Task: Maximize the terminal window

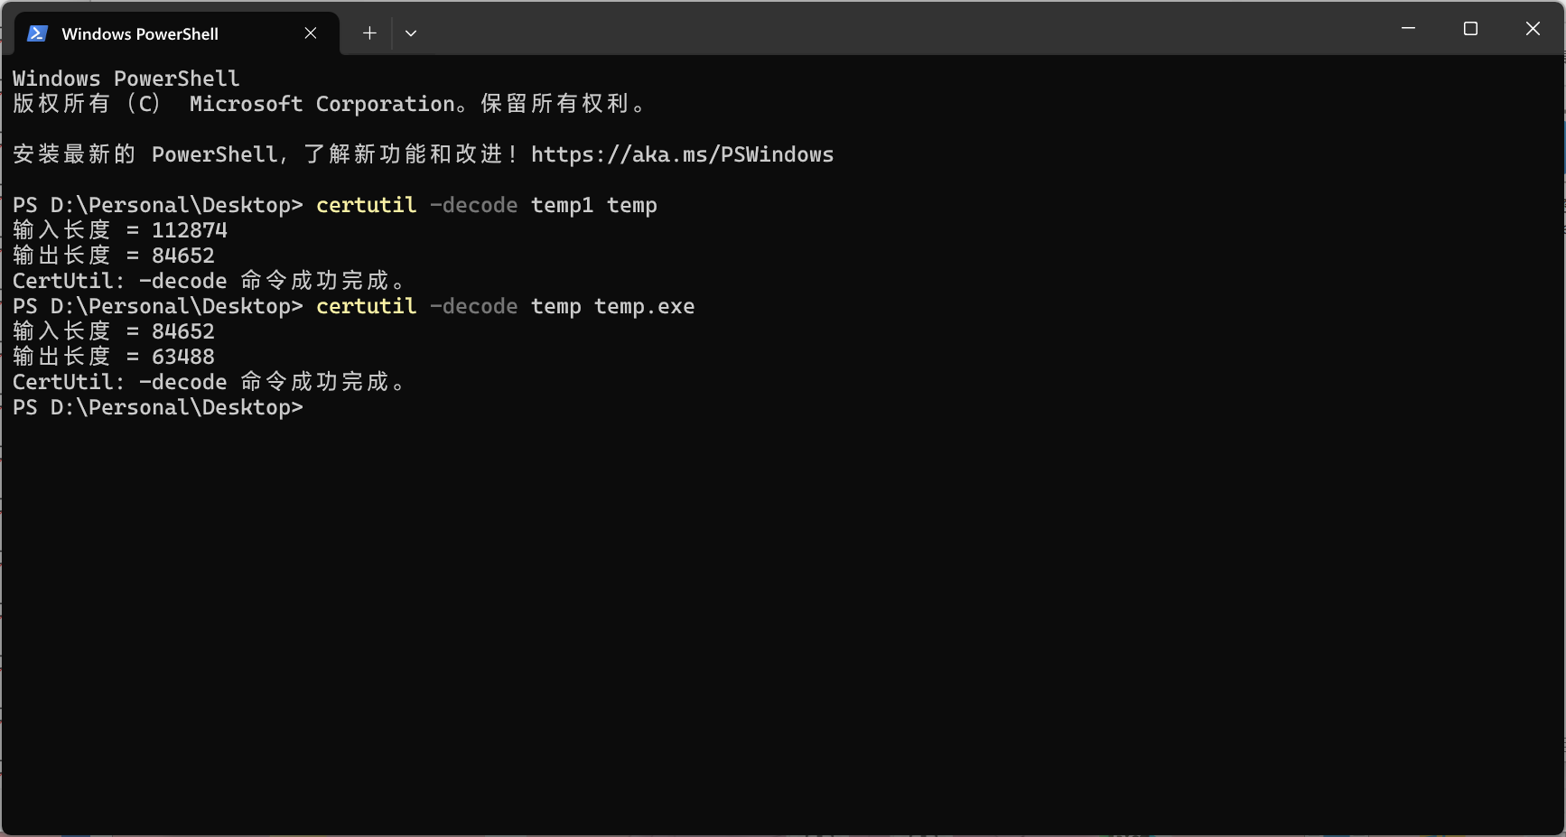Action: click(x=1470, y=29)
